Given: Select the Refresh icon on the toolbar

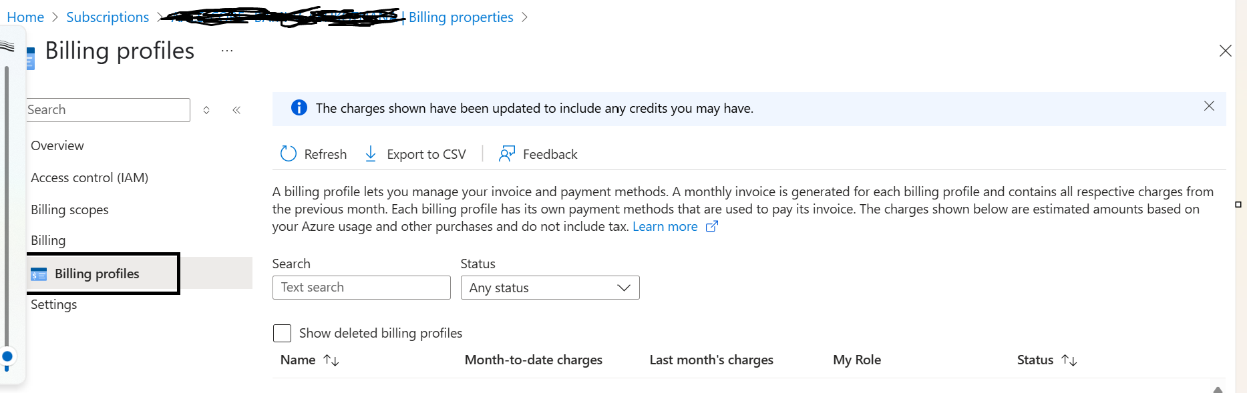Looking at the screenshot, I should (287, 153).
